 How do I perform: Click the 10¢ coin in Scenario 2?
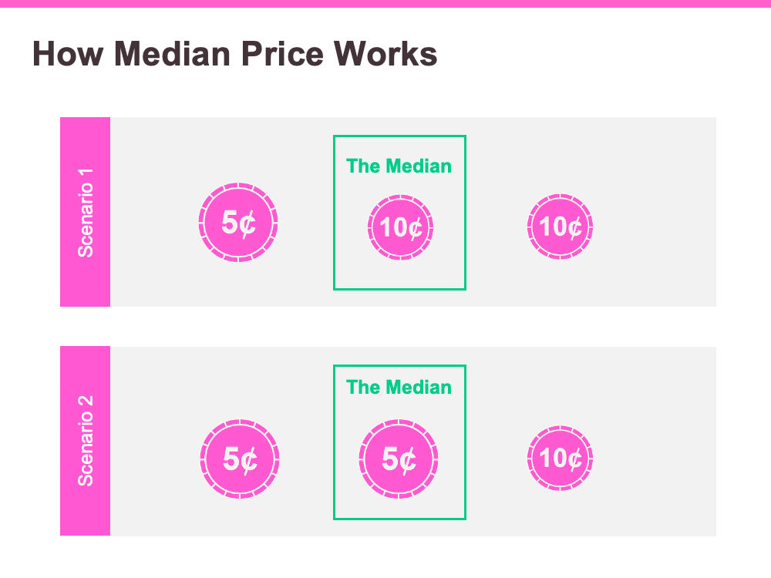560,458
